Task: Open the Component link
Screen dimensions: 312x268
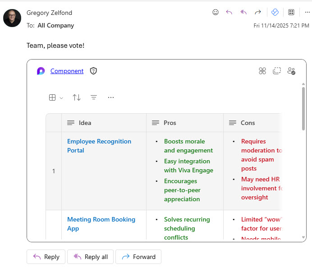Action: click(67, 71)
